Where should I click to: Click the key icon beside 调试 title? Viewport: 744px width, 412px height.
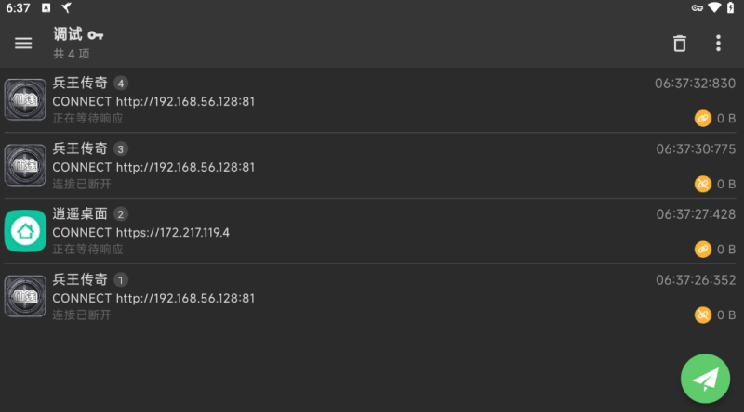click(x=96, y=35)
